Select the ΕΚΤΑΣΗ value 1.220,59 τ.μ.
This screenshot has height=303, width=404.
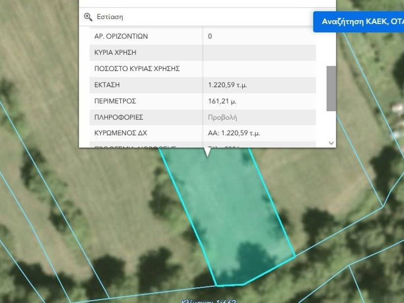[228, 85]
